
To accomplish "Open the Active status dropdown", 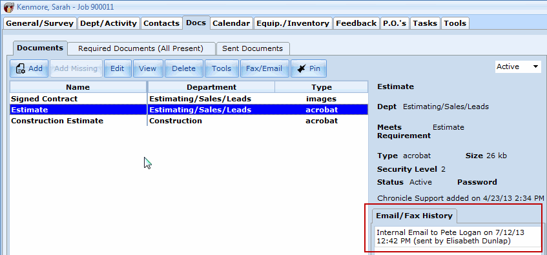I will (x=518, y=66).
